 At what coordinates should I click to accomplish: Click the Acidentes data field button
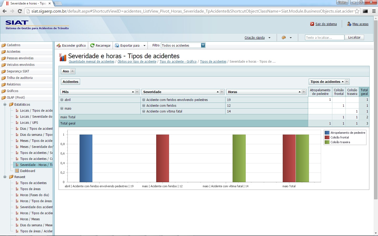pos(70,82)
